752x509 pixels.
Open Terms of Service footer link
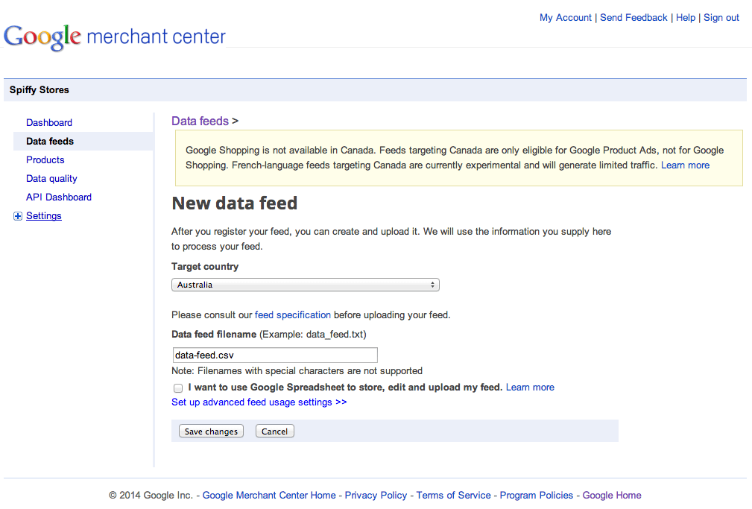tap(453, 496)
